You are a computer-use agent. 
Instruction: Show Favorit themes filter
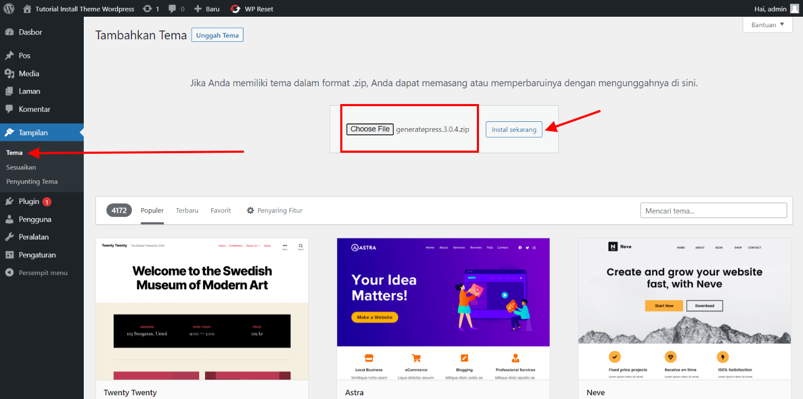[x=220, y=210]
